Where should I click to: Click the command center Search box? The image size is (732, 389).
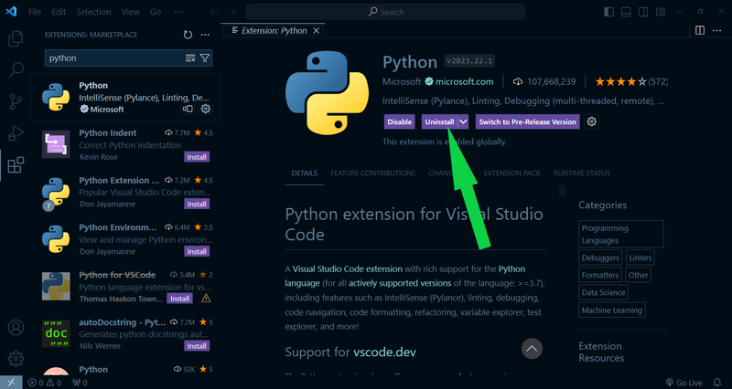pyautogui.click(x=385, y=12)
